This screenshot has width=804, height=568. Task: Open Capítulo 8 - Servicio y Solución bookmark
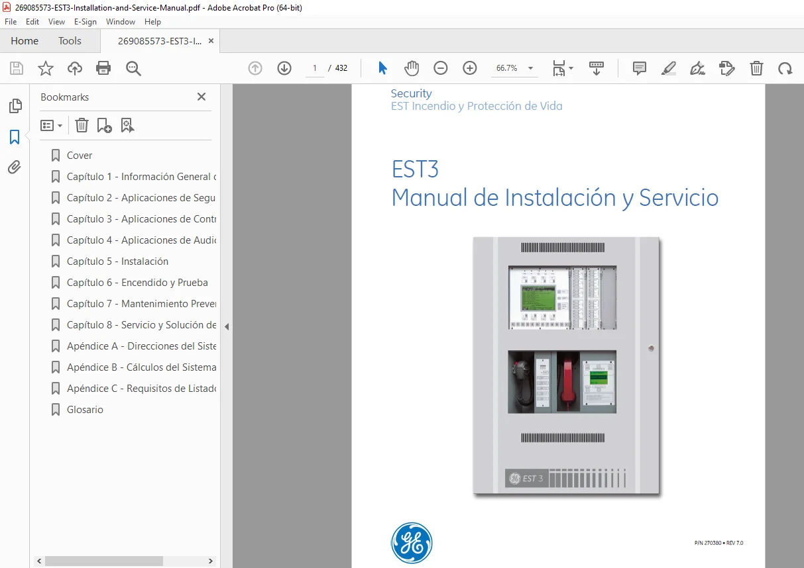(x=141, y=325)
